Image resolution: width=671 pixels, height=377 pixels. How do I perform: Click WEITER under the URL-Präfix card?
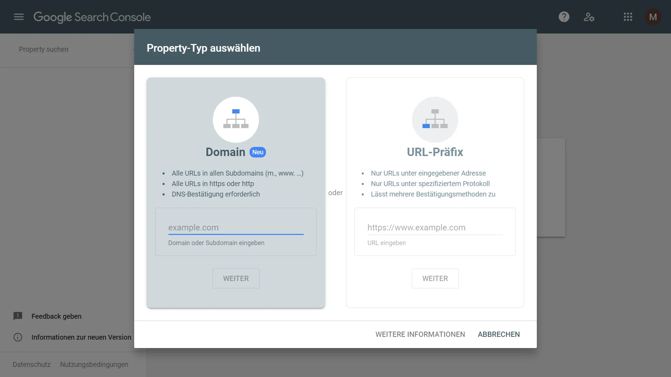click(435, 279)
